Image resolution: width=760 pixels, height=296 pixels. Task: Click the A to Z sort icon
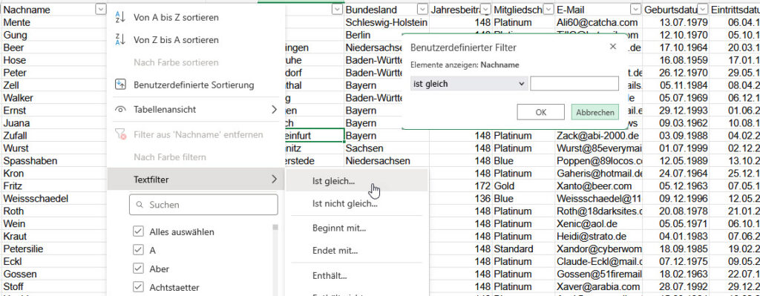120,18
